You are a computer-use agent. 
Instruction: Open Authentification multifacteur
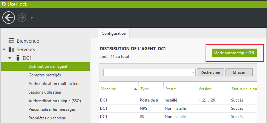(54, 84)
